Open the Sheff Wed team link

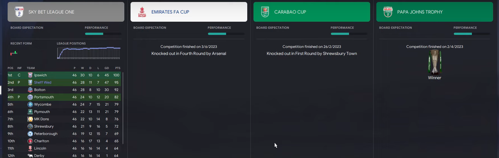pyautogui.click(x=43, y=83)
